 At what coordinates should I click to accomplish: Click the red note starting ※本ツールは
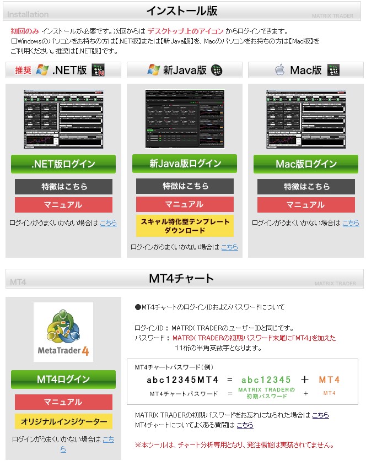(234, 445)
